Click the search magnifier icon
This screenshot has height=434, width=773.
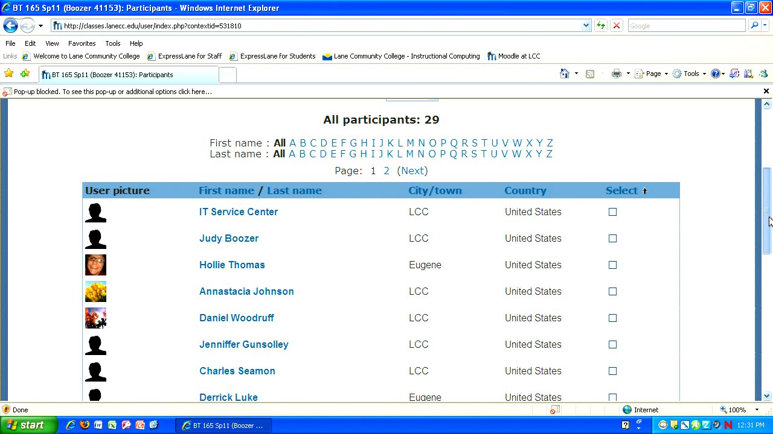[x=754, y=26]
